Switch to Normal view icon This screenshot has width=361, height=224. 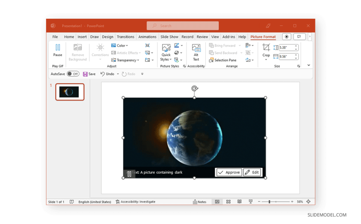[217, 202]
